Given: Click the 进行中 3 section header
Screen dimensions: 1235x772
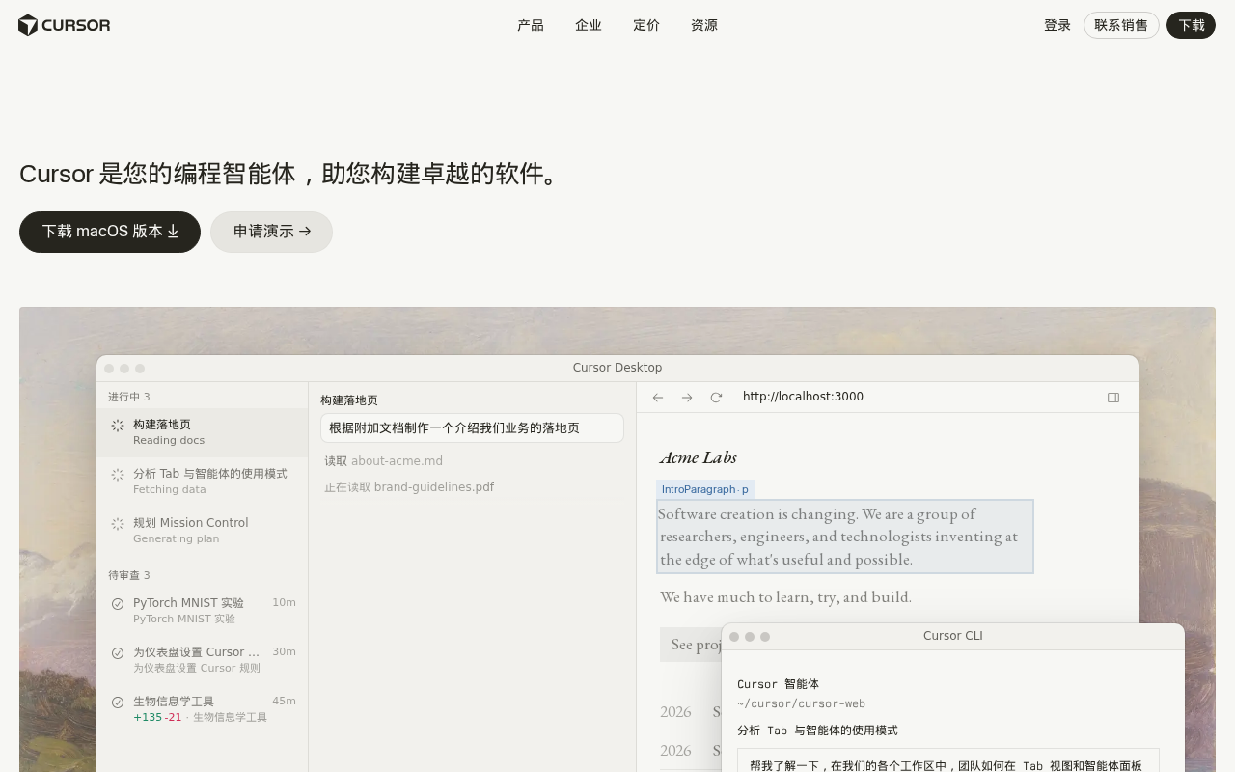Looking at the screenshot, I should tap(129, 397).
